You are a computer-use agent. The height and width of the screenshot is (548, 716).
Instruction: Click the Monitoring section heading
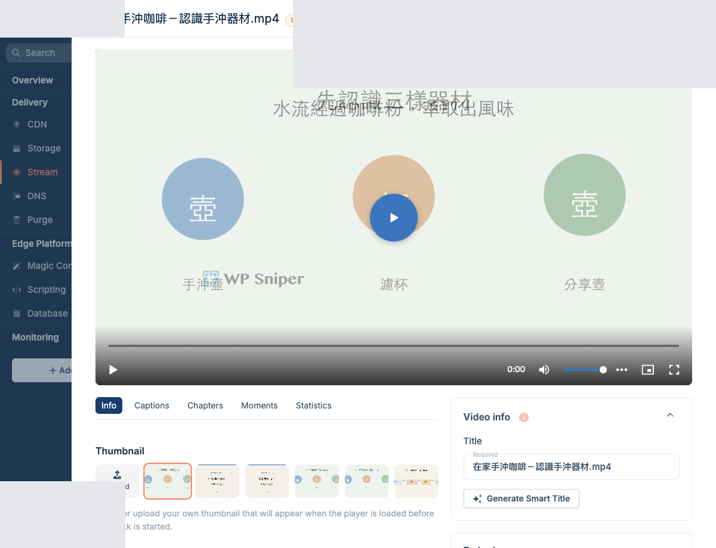(35, 338)
